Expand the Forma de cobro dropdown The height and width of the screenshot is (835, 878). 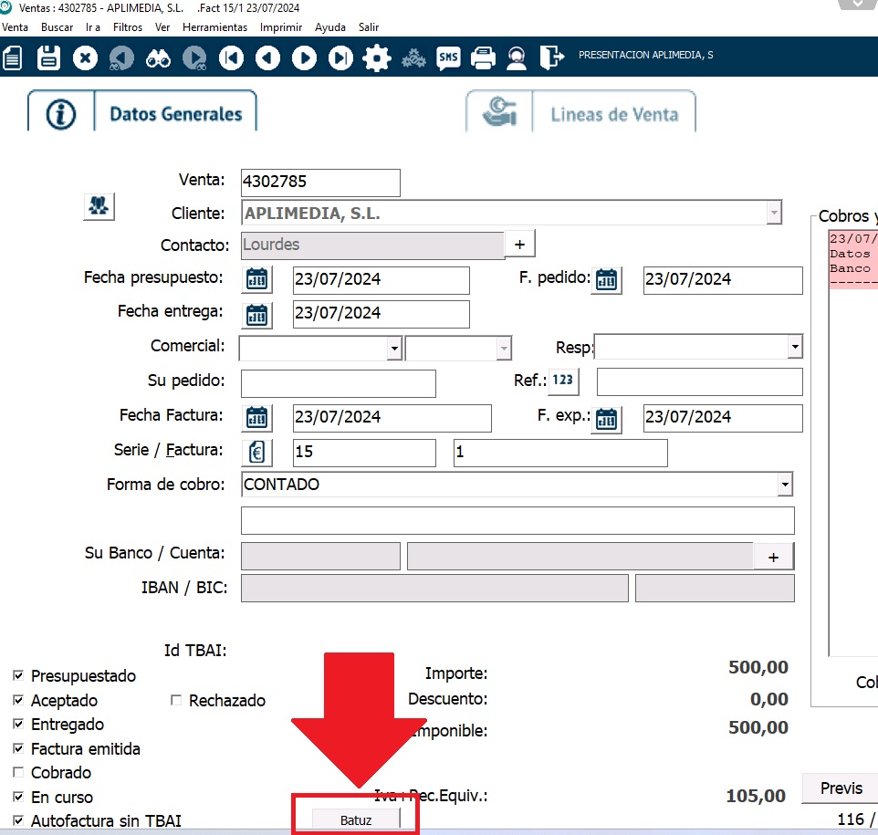pos(784,485)
